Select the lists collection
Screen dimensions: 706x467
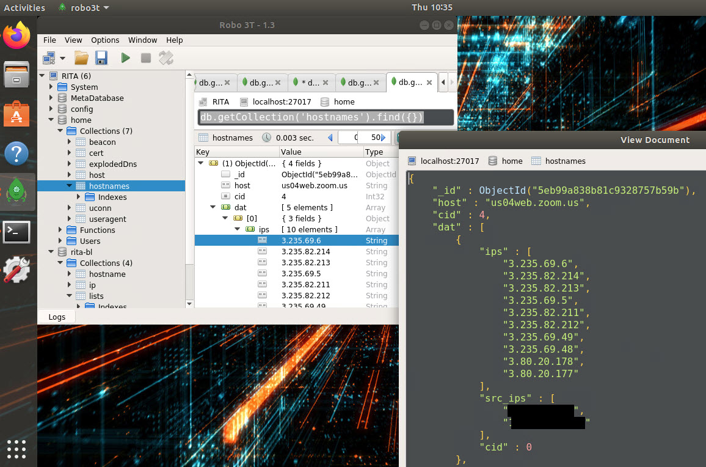click(x=96, y=296)
